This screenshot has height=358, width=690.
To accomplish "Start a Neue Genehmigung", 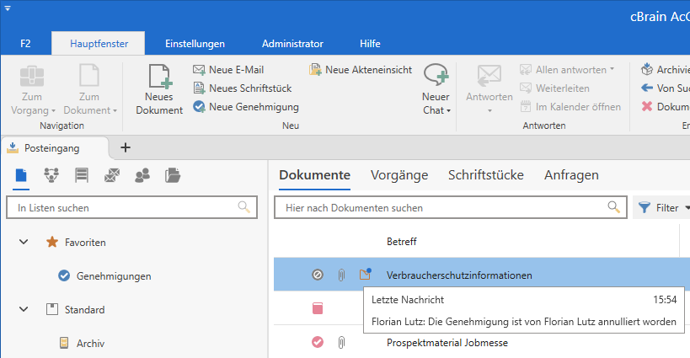I will coord(245,107).
